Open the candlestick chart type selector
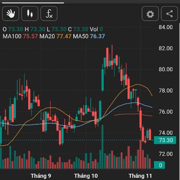Image resolution: width=180 pixels, height=180 pixels. 30,13
